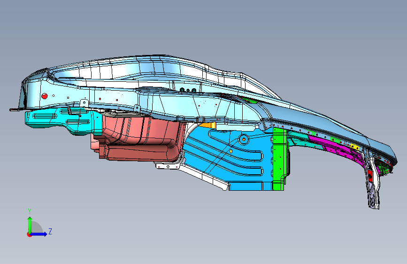Click the small yellow dot on the blue panel

(231, 151)
